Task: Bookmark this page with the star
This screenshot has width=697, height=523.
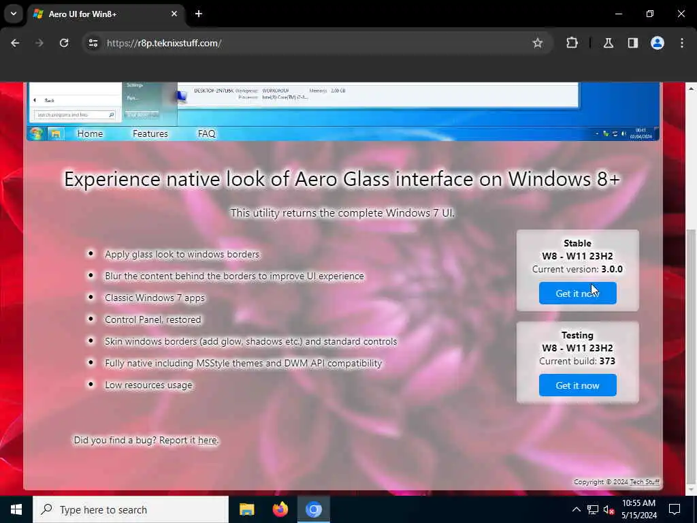Action: (538, 43)
